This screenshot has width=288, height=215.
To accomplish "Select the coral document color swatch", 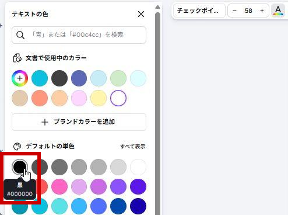I will [40, 98].
